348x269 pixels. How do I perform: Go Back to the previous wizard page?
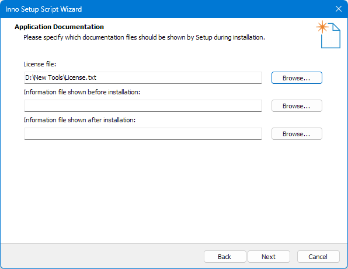coord(225,257)
